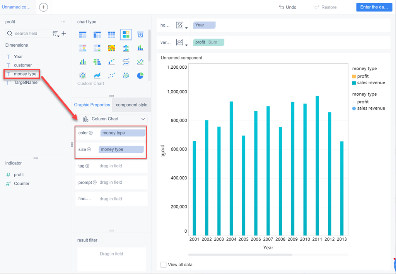Viewport: 396px width, 274px height.
Task: Add a new component tab with plus
Action: (43, 7)
